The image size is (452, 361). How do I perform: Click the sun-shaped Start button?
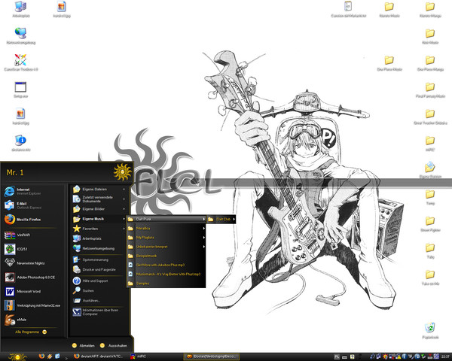[x=17, y=357]
